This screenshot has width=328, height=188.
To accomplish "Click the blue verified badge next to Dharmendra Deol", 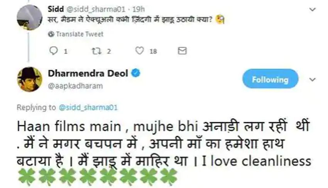I will pyautogui.click(x=135, y=73).
